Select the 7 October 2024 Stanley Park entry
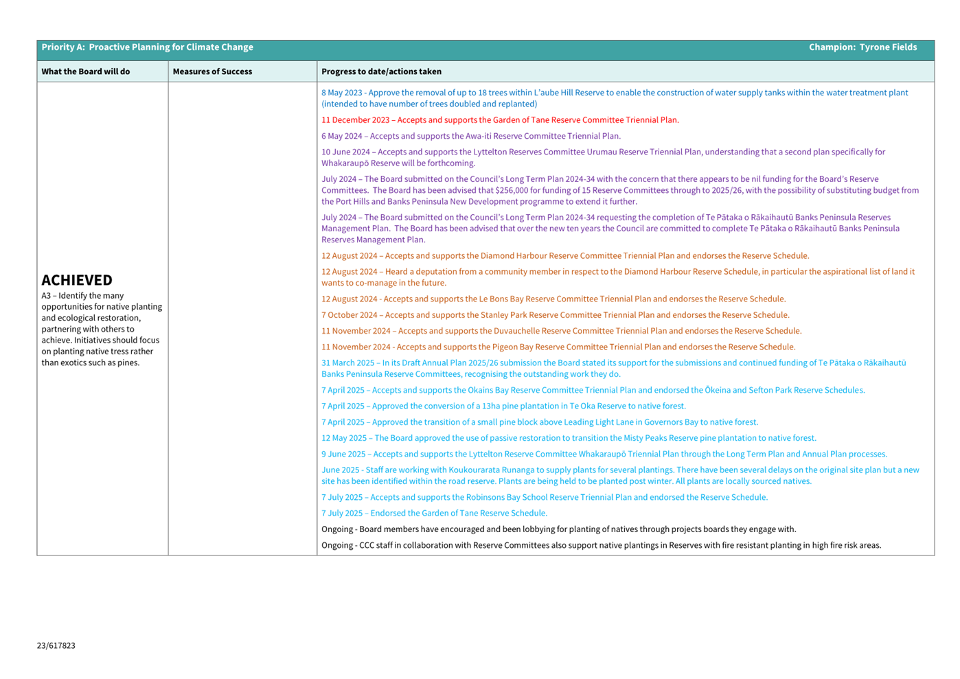The height and width of the screenshot is (679, 960). (x=555, y=315)
